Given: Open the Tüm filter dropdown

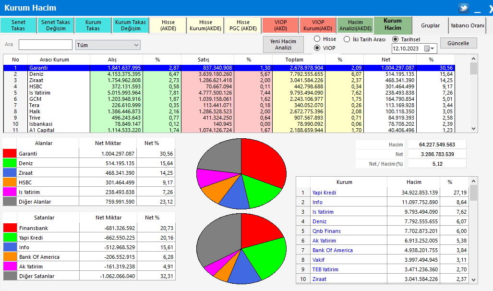Looking at the screenshot, I should pyautogui.click(x=108, y=45).
